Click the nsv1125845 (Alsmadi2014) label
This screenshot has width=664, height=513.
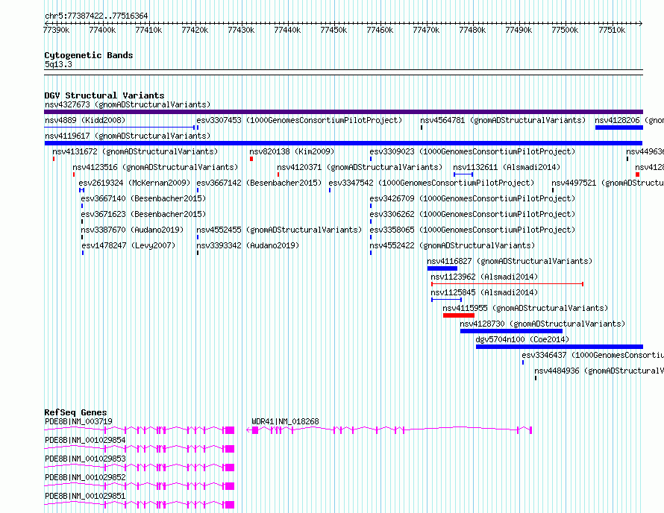484,292
